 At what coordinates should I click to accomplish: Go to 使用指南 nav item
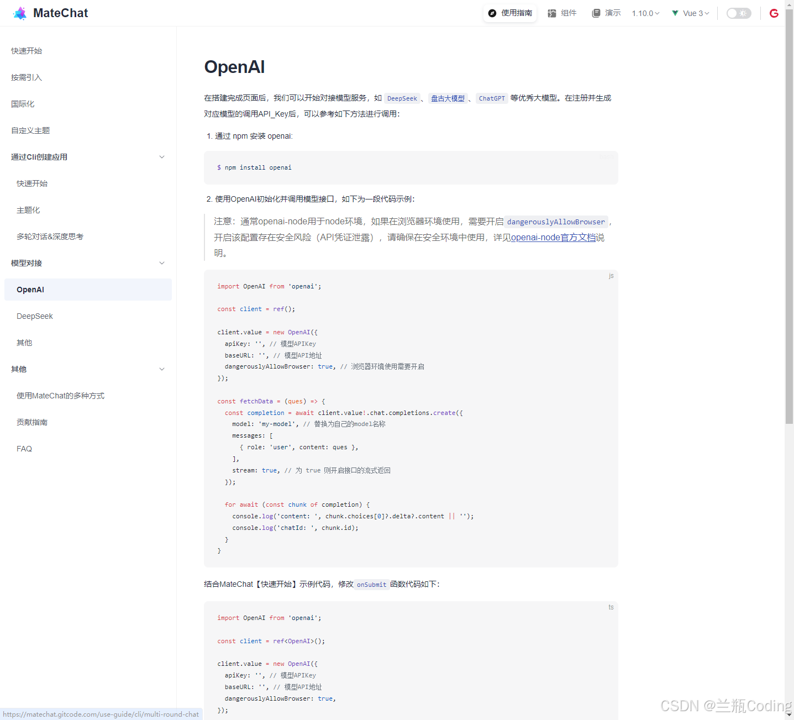pos(510,13)
